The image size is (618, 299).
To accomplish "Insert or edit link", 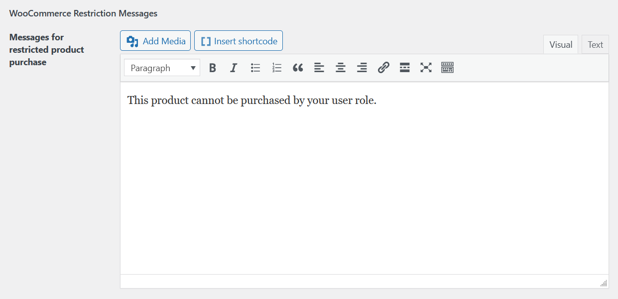I will tap(383, 68).
